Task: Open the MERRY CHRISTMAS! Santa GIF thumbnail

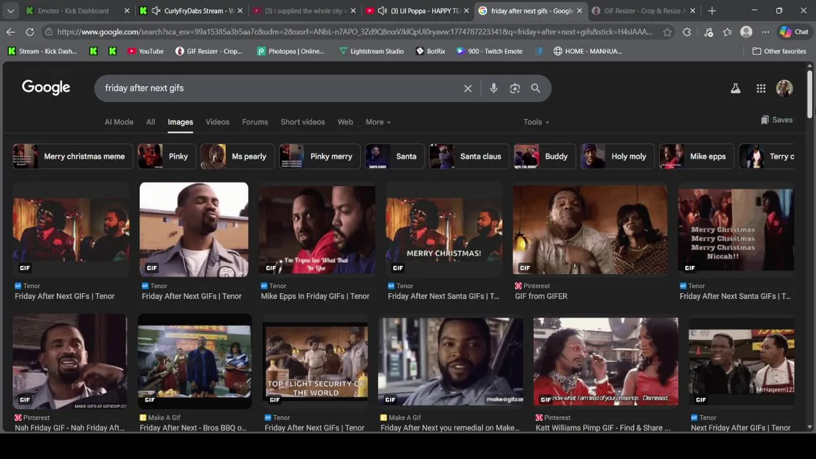Action: click(x=444, y=229)
